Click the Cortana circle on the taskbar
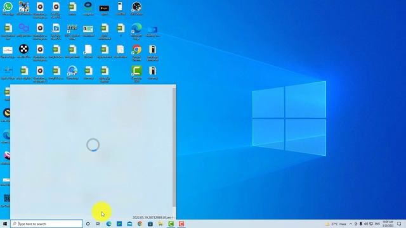The width and height of the screenshot is (406, 228). [88, 224]
